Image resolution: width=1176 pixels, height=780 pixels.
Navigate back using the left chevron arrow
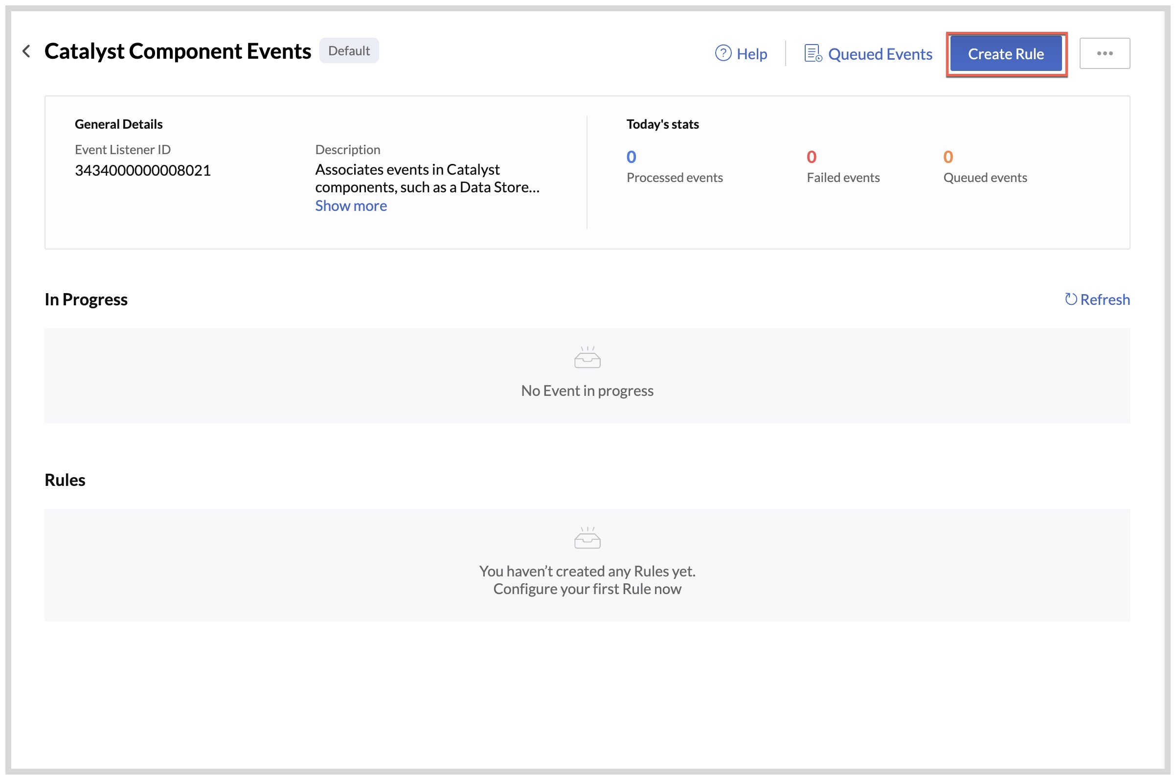click(27, 51)
